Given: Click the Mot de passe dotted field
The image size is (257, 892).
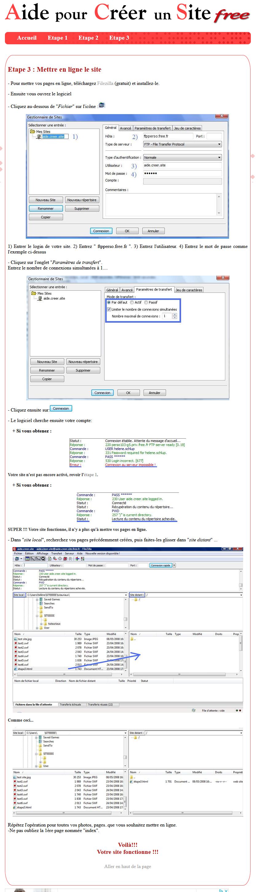Looking at the screenshot, I should [182, 173].
